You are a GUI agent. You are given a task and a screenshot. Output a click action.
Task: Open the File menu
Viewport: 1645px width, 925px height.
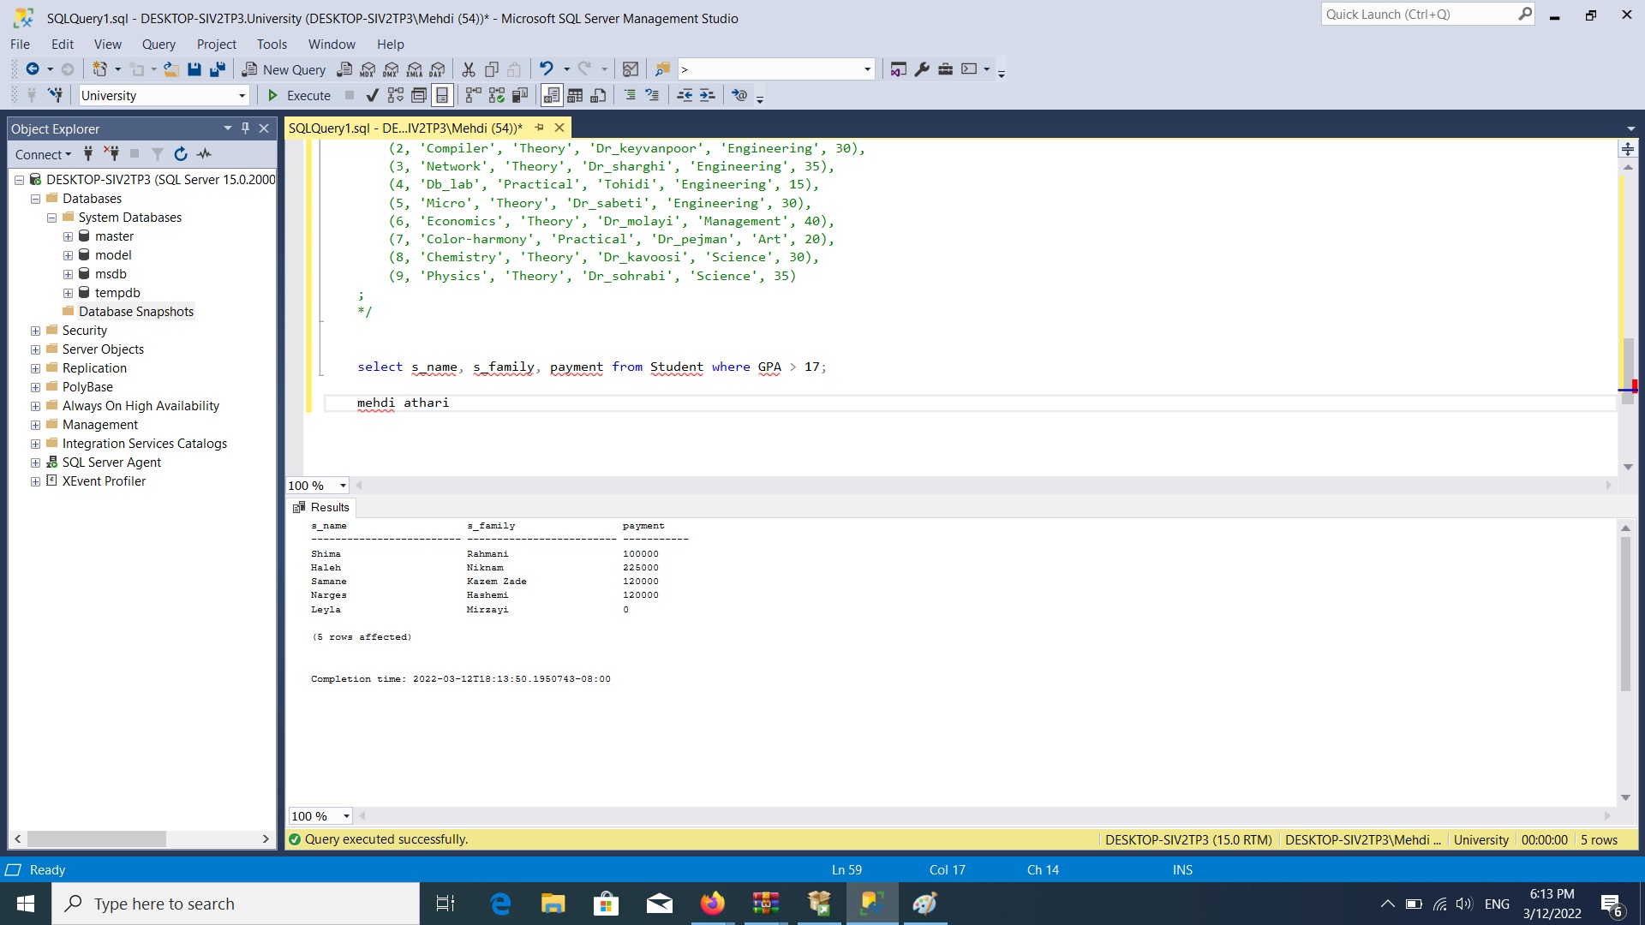point(20,45)
